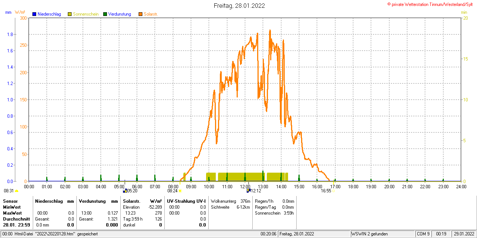This screenshot has width=477, height=238.
Task: Click the Elevation value -52.289
Action: pos(155,207)
